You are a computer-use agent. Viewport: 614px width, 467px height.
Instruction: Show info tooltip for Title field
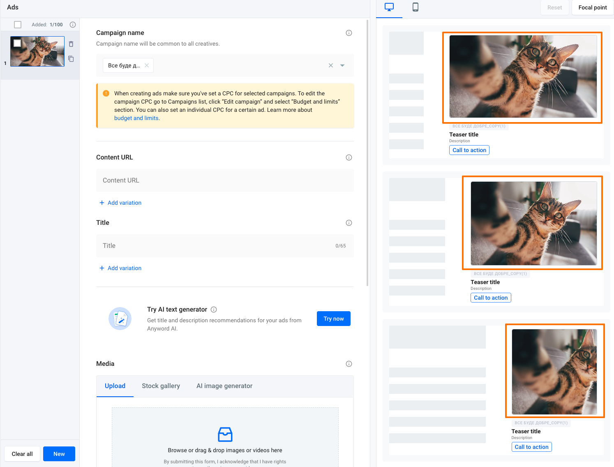click(349, 223)
